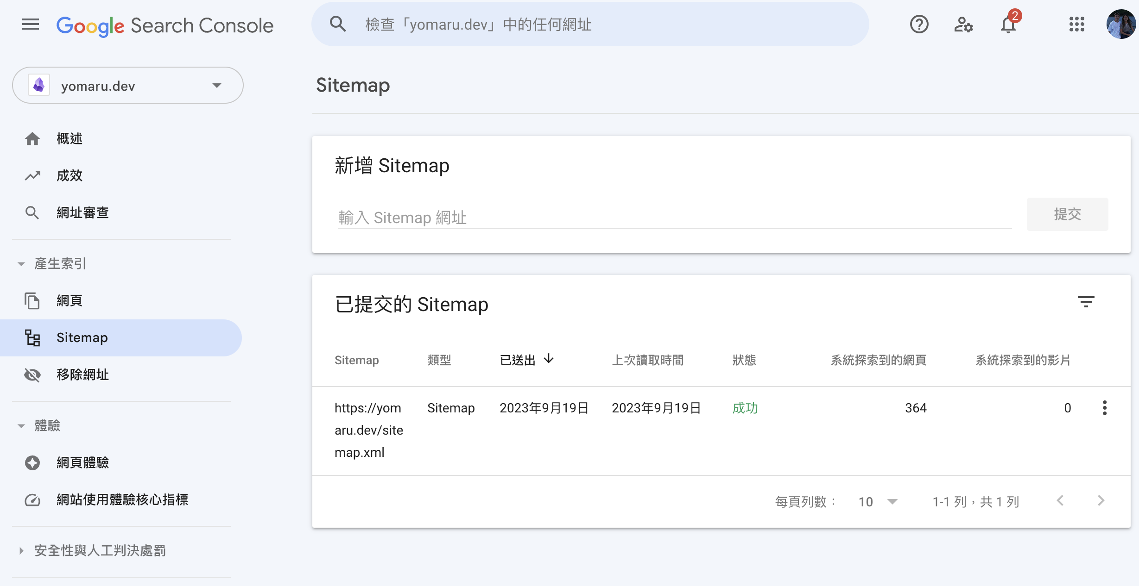Open the sitemap table filter icon
The image size is (1139, 586).
click(1086, 302)
